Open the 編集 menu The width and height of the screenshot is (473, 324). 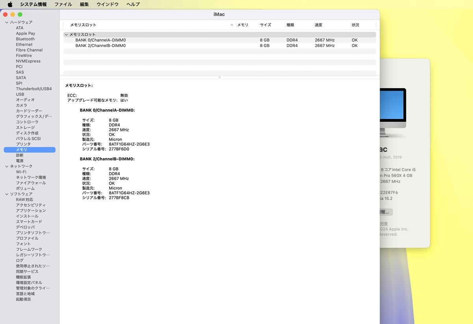(x=84, y=4)
